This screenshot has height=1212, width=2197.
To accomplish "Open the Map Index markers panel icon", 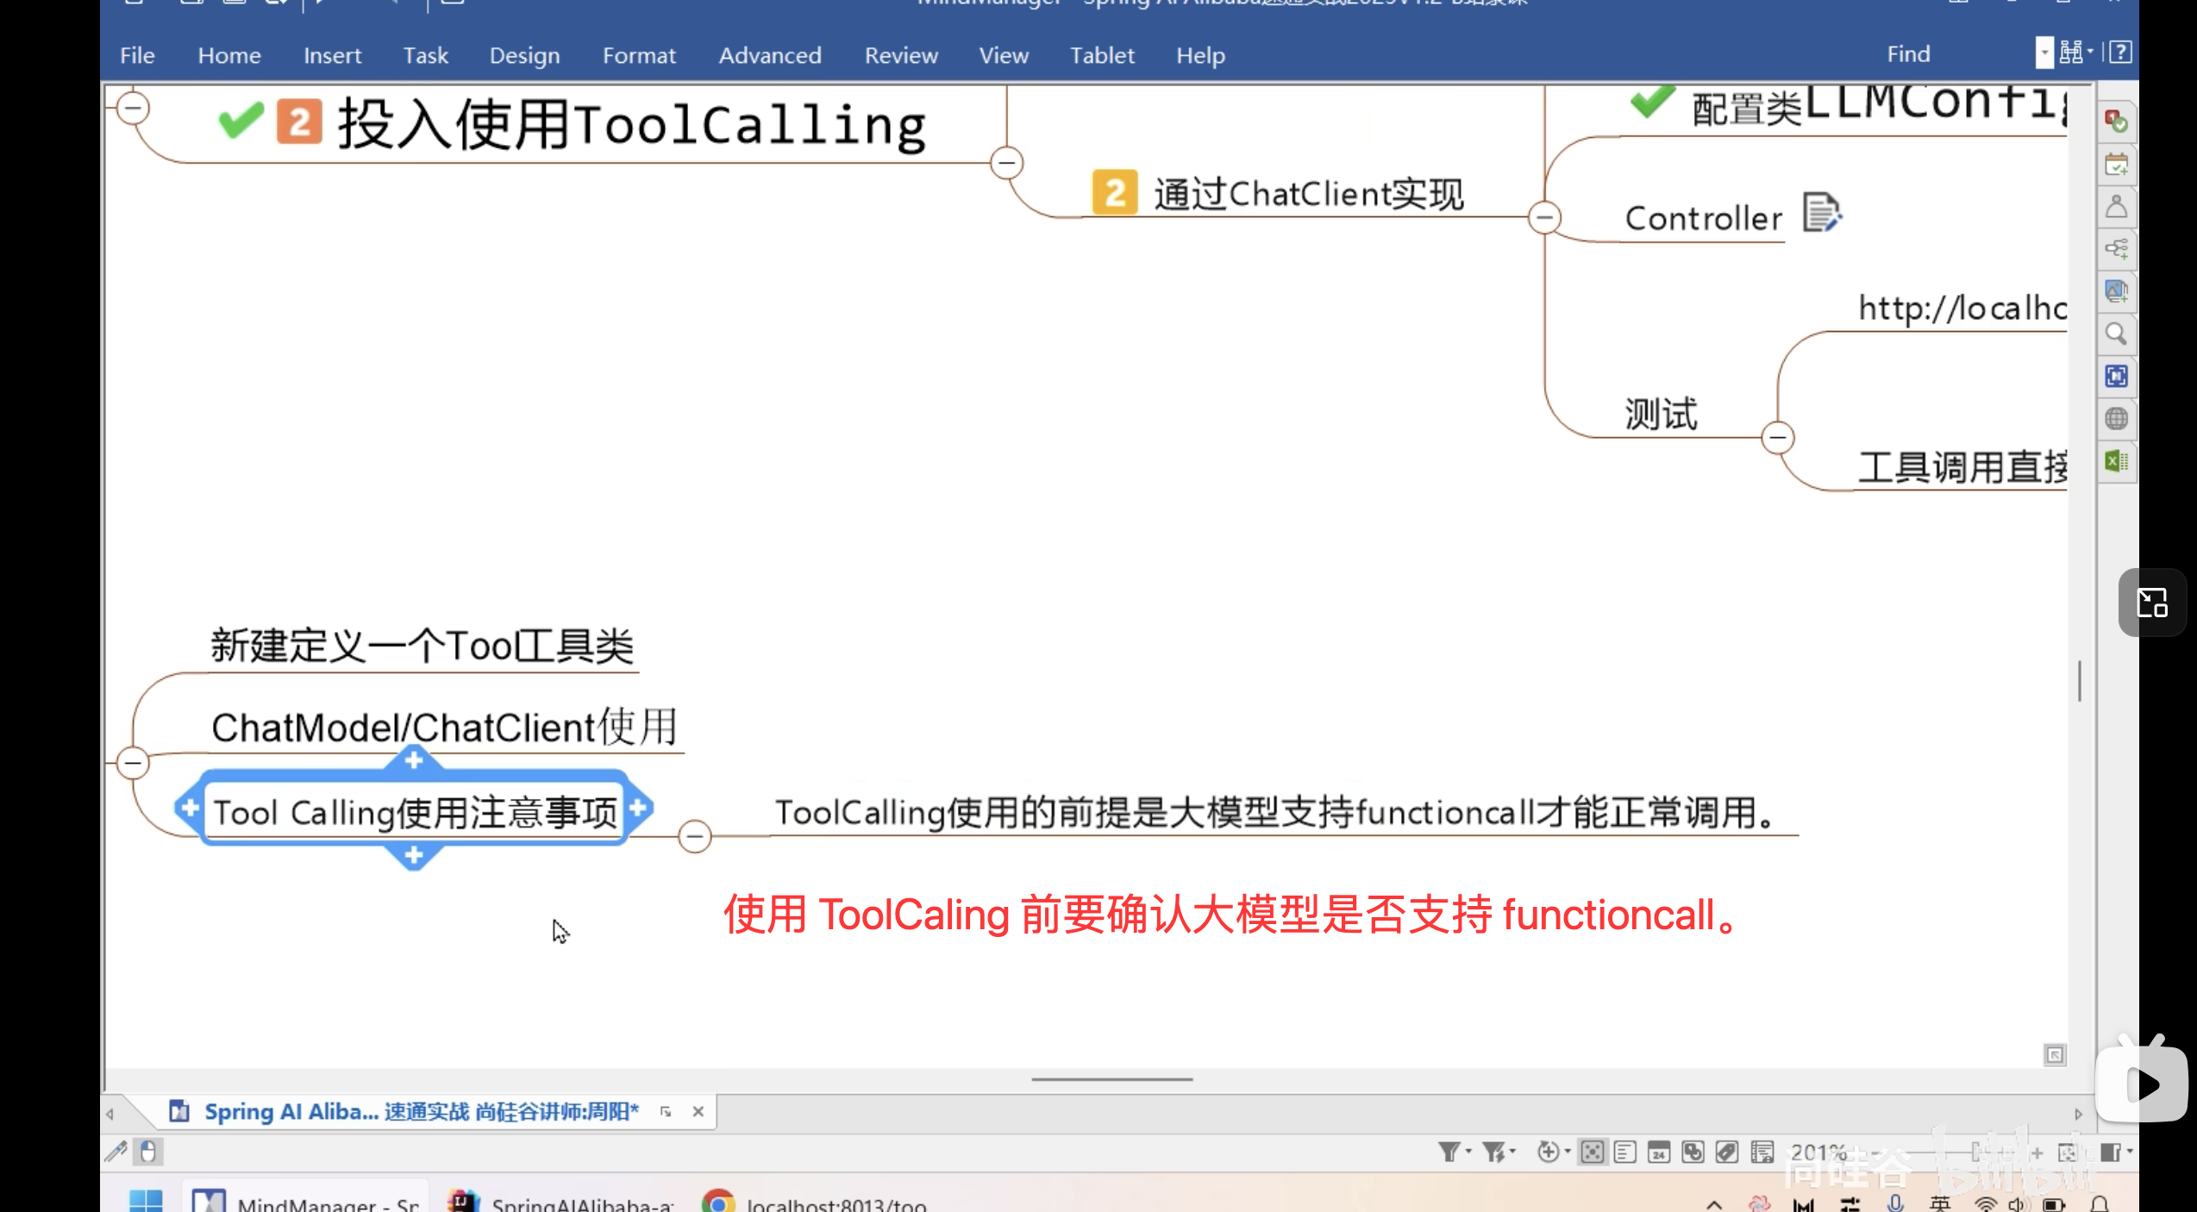I will pyautogui.click(x=2116, y=122).
